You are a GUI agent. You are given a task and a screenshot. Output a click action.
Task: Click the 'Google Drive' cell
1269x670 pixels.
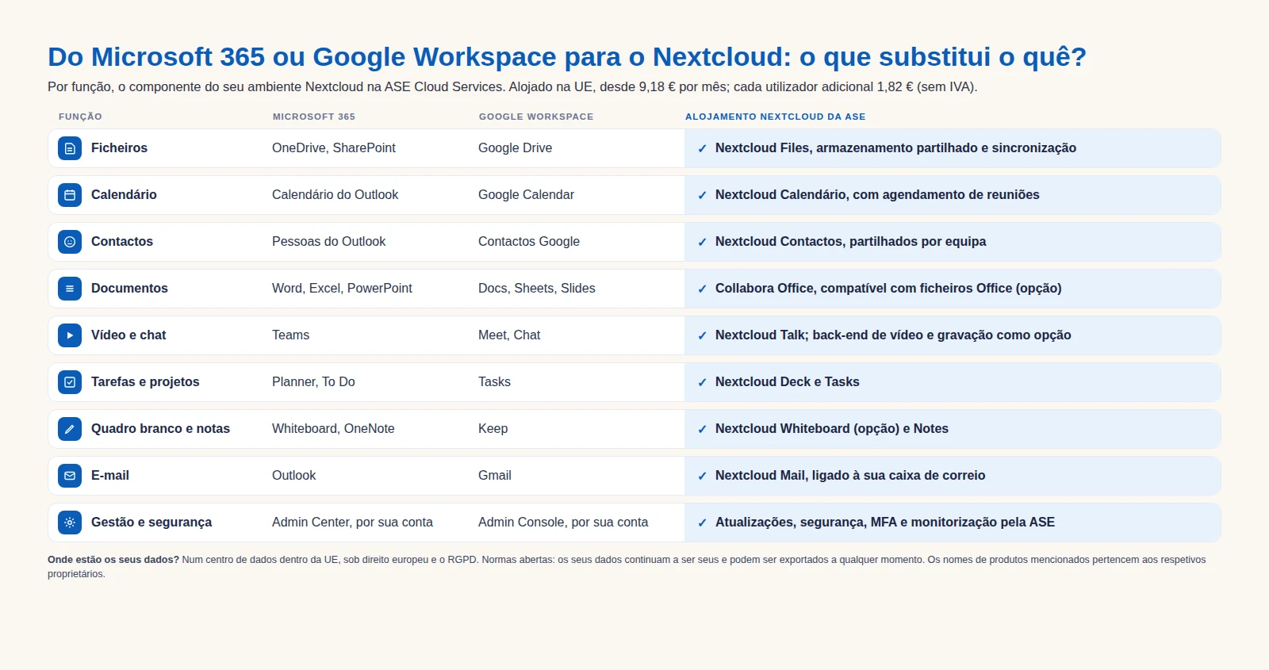[516, 148]
